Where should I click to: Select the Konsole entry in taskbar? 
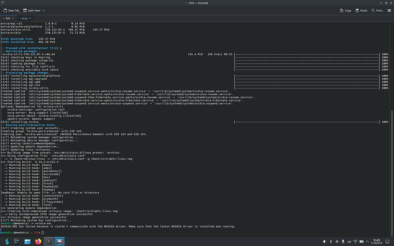(x=49, y=241)
